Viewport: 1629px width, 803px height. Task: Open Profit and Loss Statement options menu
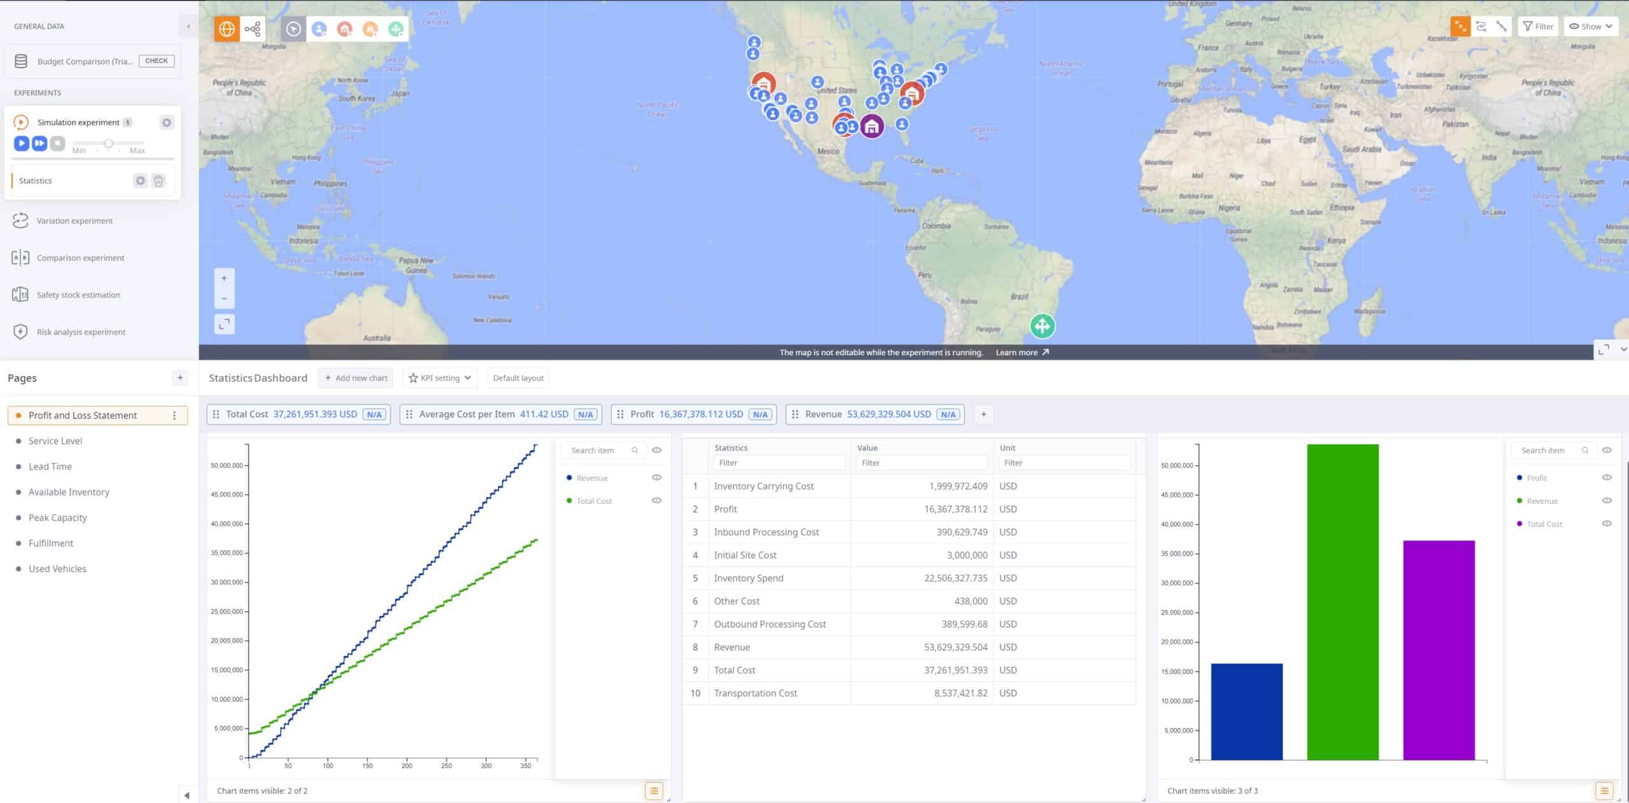click(x=174, y=415)
